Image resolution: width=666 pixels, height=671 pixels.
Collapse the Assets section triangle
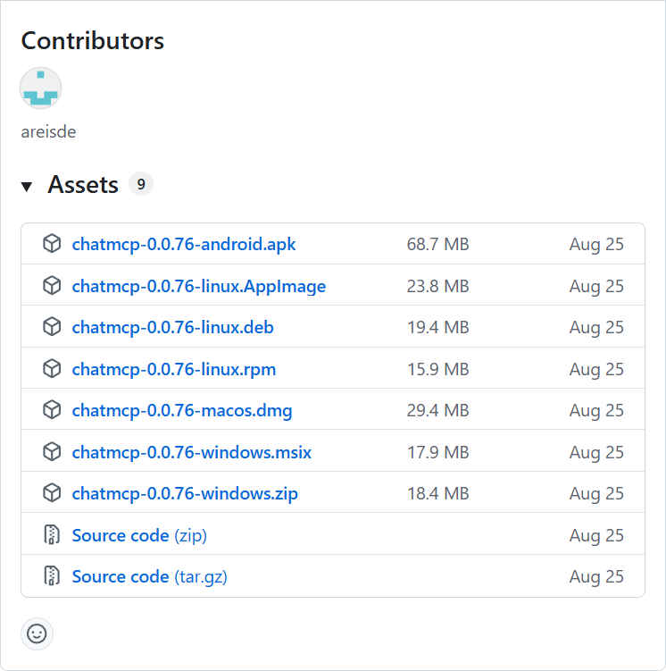click(28, 186)
